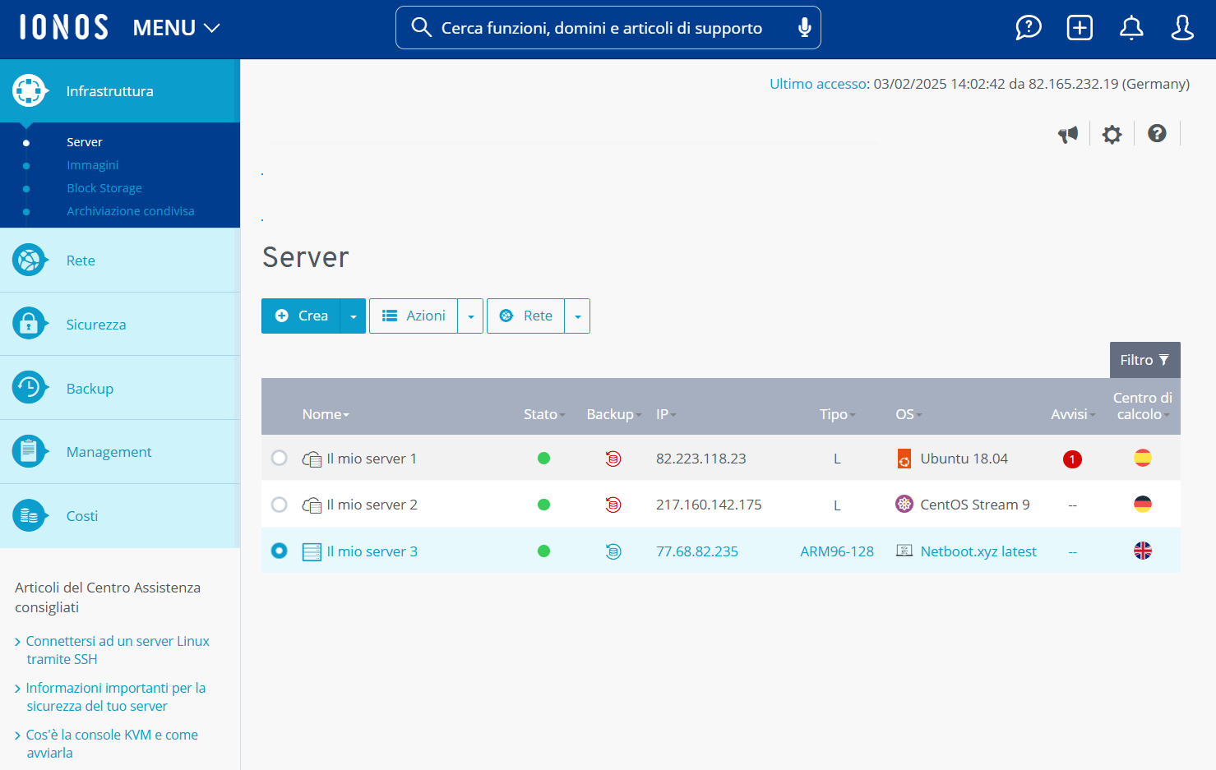Open article Cos'è la console KVM
Viewport: 1216px width, 770px height.
[112, 744]
